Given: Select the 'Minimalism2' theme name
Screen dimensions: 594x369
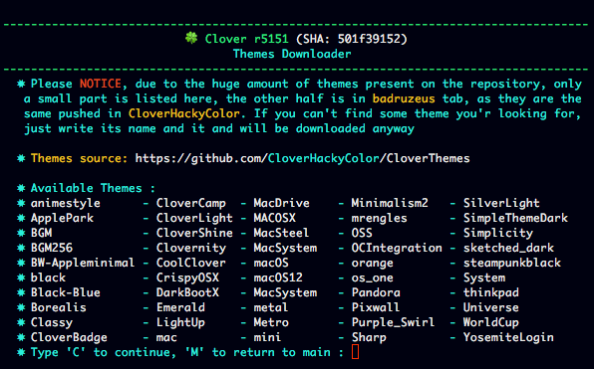Looking at the screenshot, I should pyautogui.click(x=390, y=203).
